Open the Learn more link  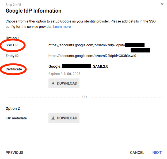(x=62, y=27)
